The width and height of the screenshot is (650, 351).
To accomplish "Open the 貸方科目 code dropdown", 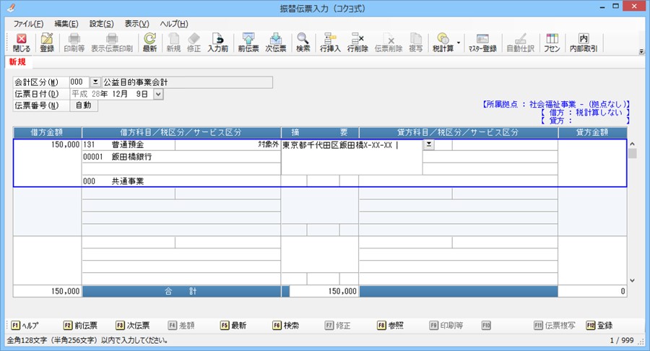I will point(429,145).
